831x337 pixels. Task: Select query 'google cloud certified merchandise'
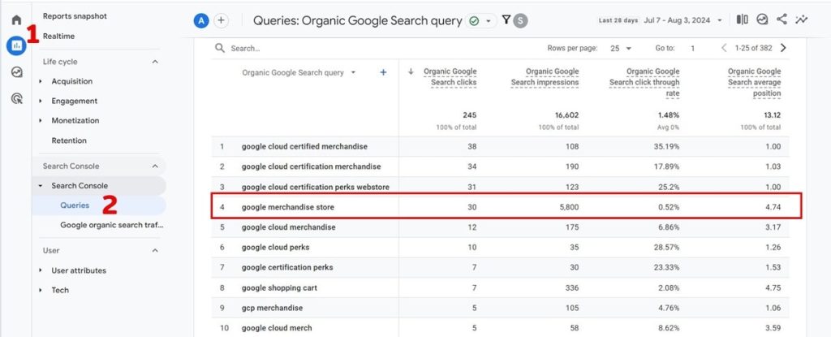(304, 146)
